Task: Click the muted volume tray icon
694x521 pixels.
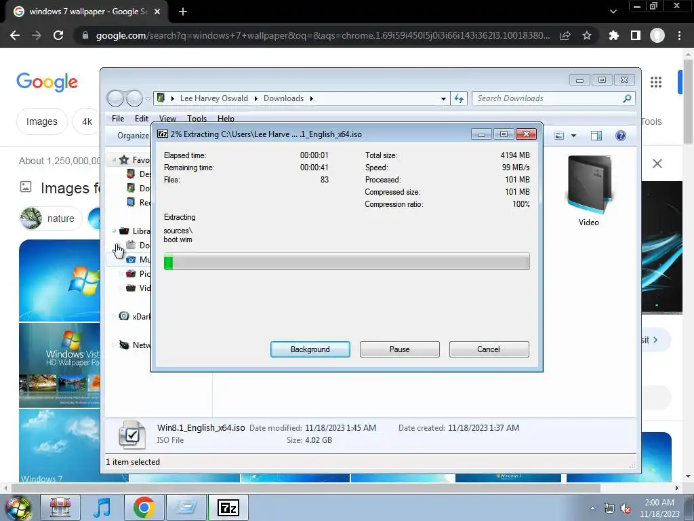Action: (x=626, y=509)
